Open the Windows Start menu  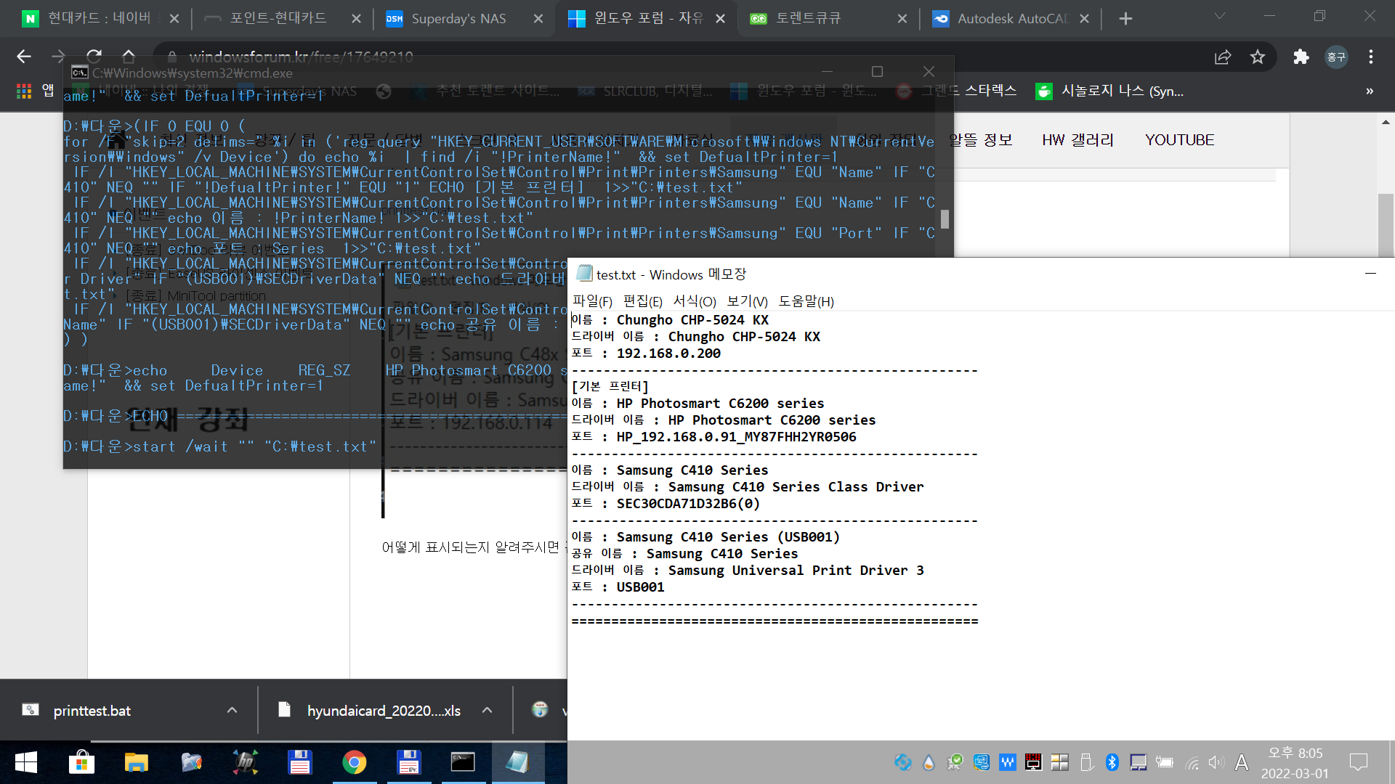click(26, 762)
